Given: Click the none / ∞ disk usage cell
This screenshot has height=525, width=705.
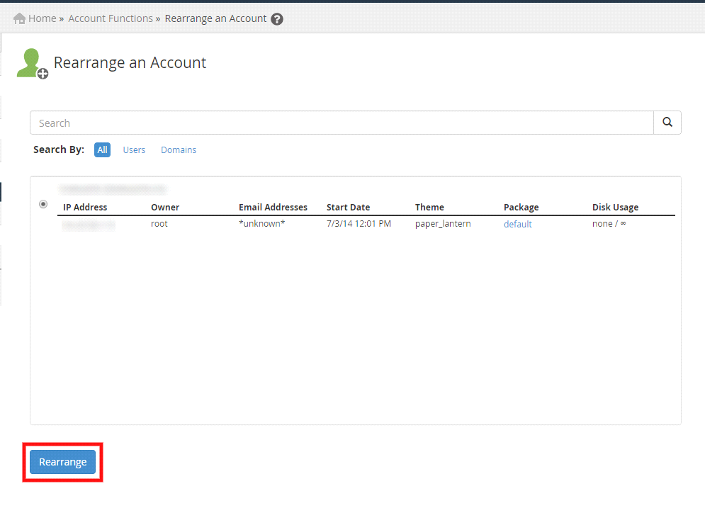Looking at the screenshot, I should (609, 223).
